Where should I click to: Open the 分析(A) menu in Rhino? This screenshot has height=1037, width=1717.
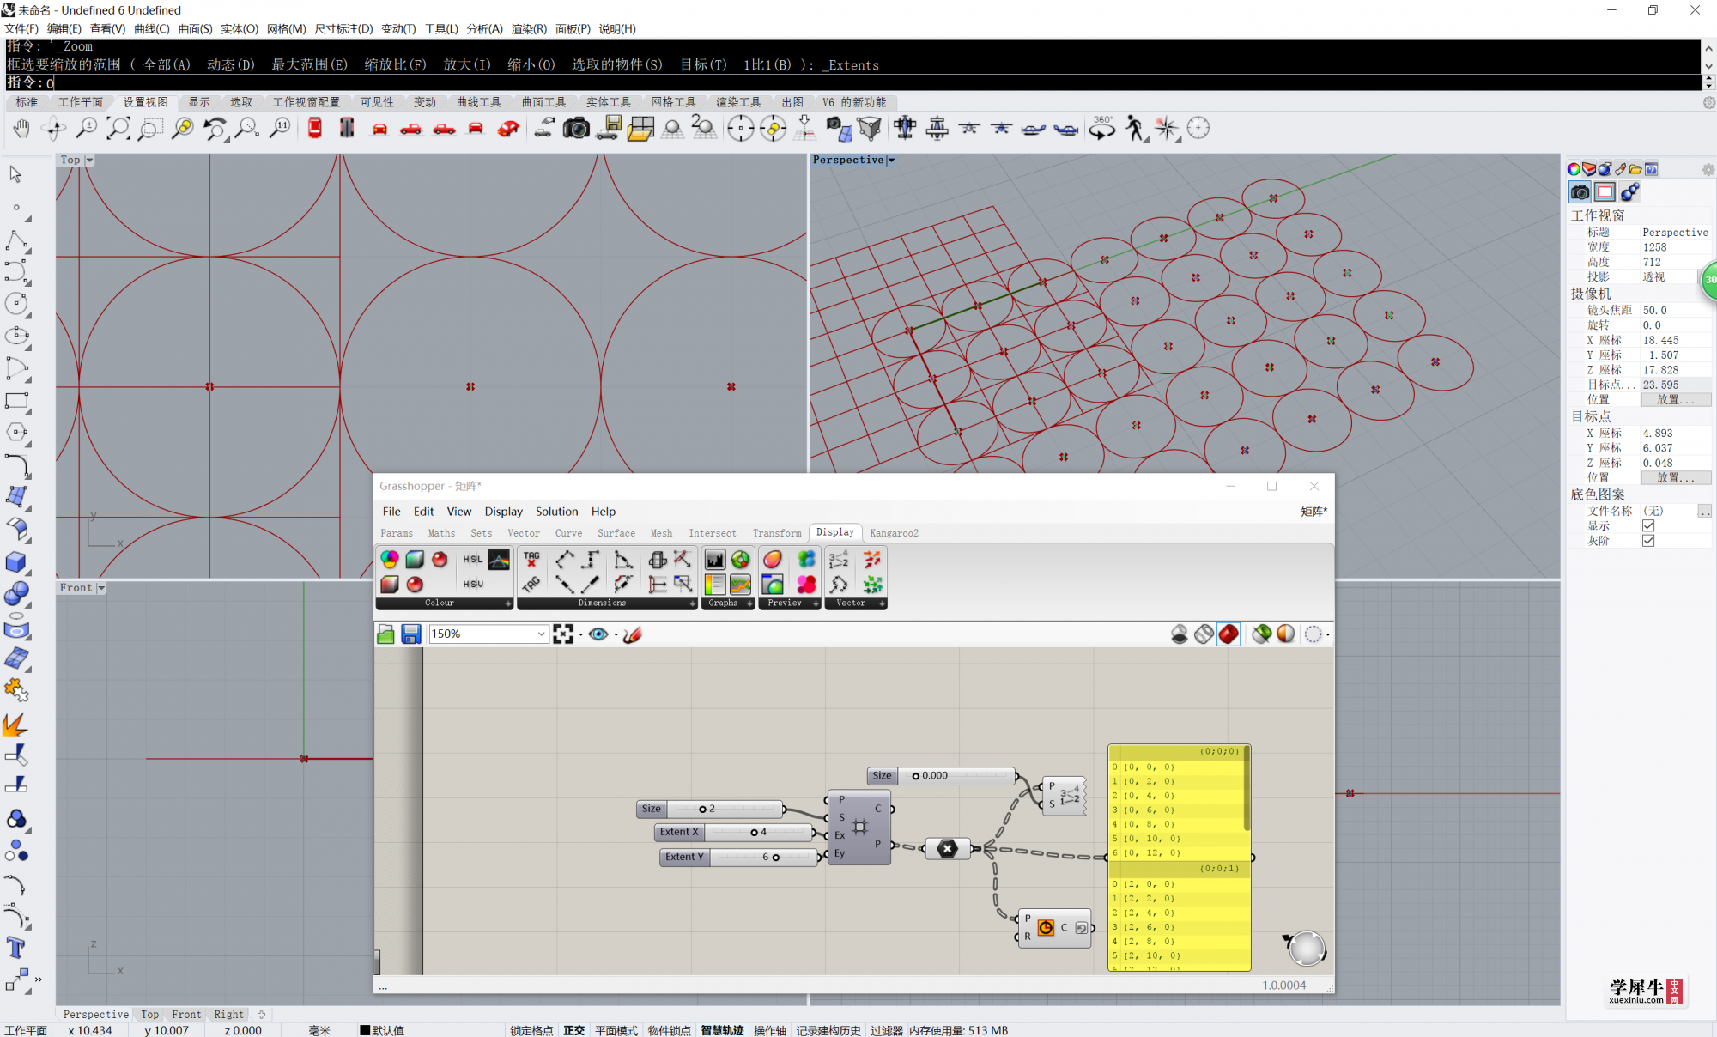pos(485,29)
